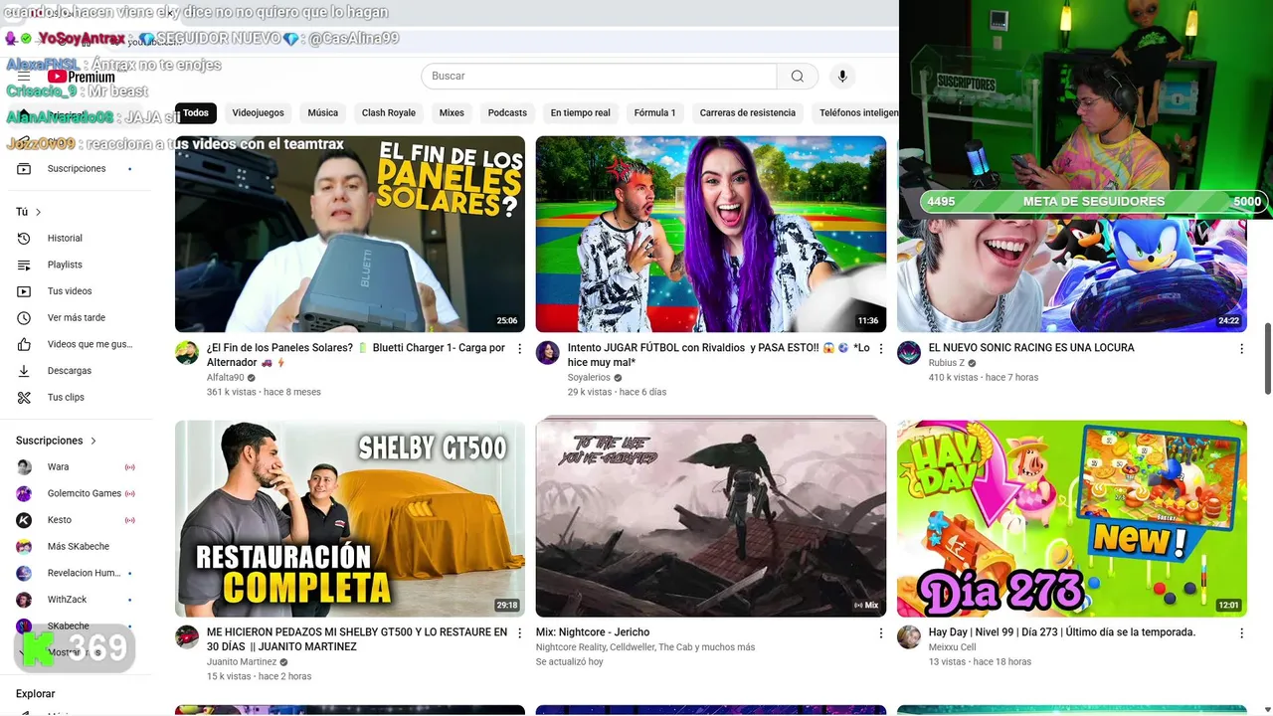Image resolution: width=1273 pixels, height=716 pixels.
Task: Open options menu for SONIC RACING video
Action: point(1241,349)
